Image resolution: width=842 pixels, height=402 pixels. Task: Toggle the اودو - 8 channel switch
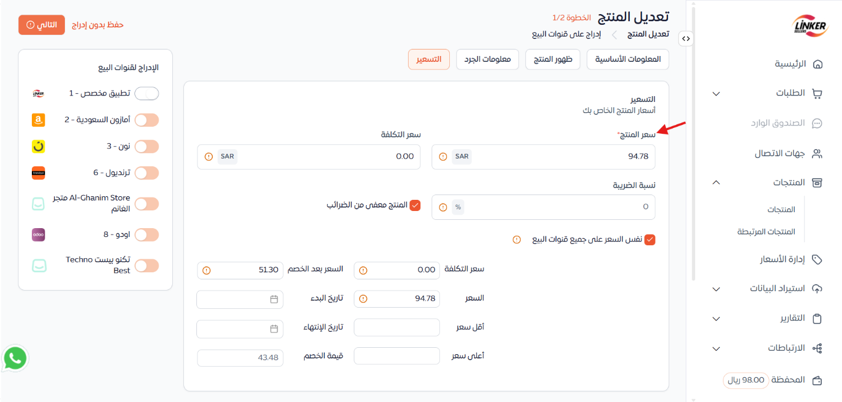pos(147,235)
